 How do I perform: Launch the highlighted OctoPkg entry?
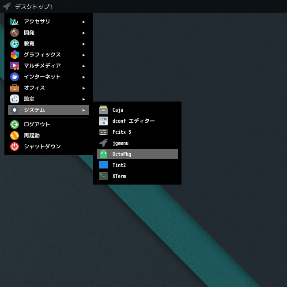click(x=137, y=154)
